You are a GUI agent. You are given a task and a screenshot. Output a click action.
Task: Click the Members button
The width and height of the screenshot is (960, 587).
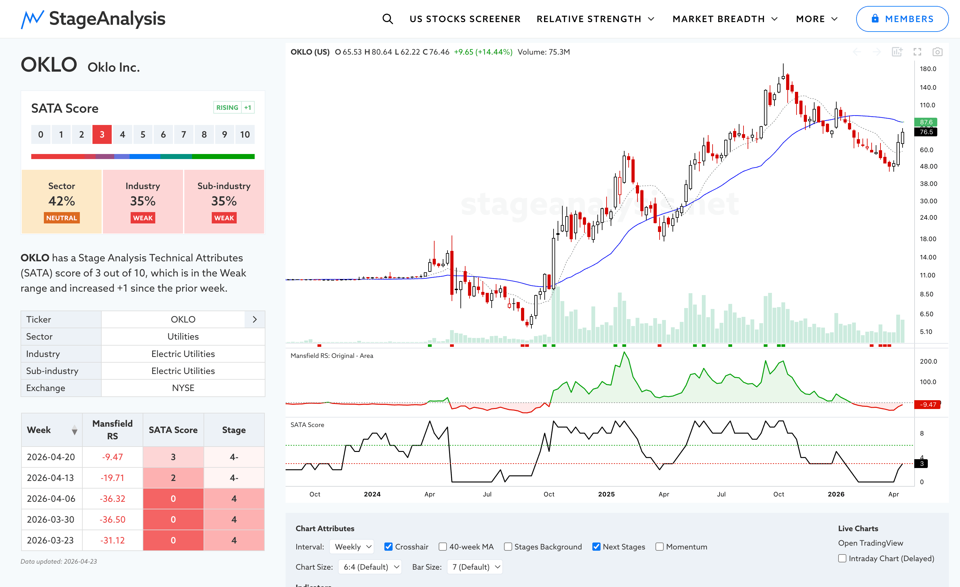[902, 19]
